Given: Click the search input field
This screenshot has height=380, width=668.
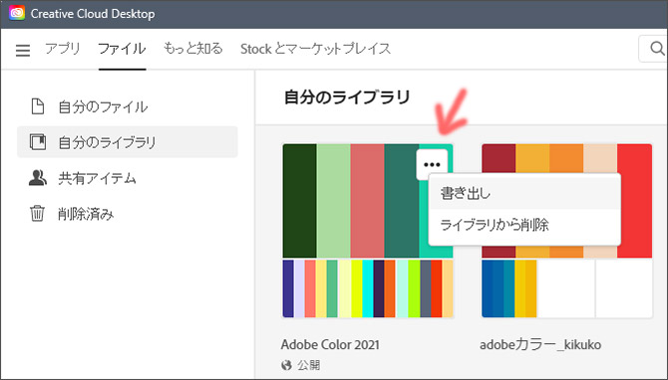Looking at the screenshot, I should (x=653, y=49).
